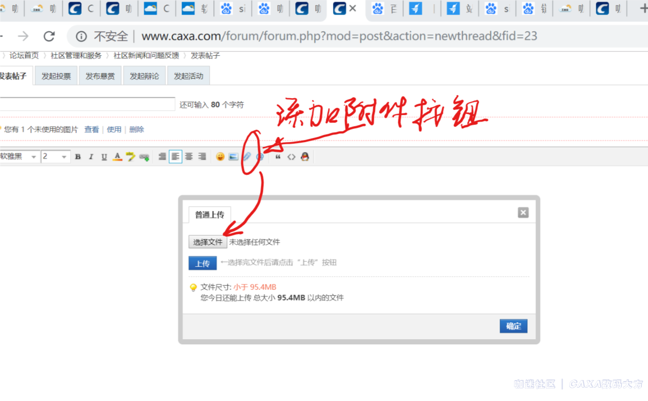Click the abc highlighter background color icon
The height and width of the screenshot is (401, 648).
pos(131,157)
